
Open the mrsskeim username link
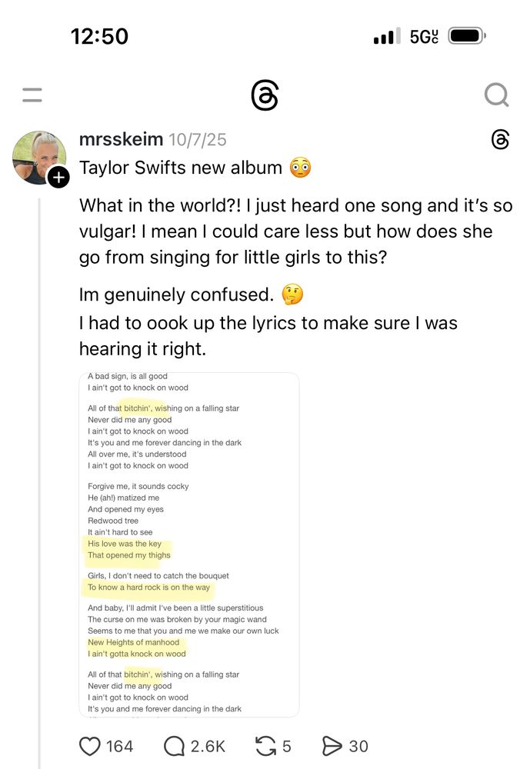tap(121, 139)
